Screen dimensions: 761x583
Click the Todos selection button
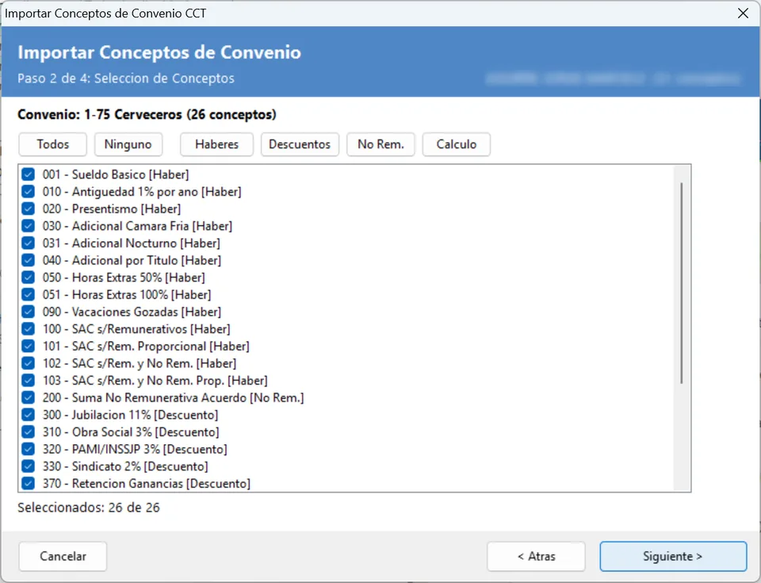(x=53, y=144)
